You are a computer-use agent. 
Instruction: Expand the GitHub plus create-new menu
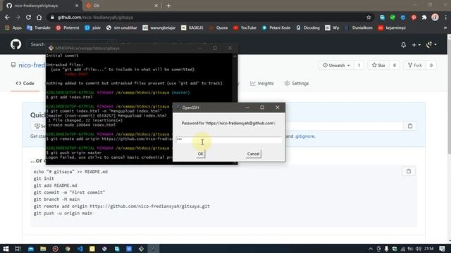point(416,45)
